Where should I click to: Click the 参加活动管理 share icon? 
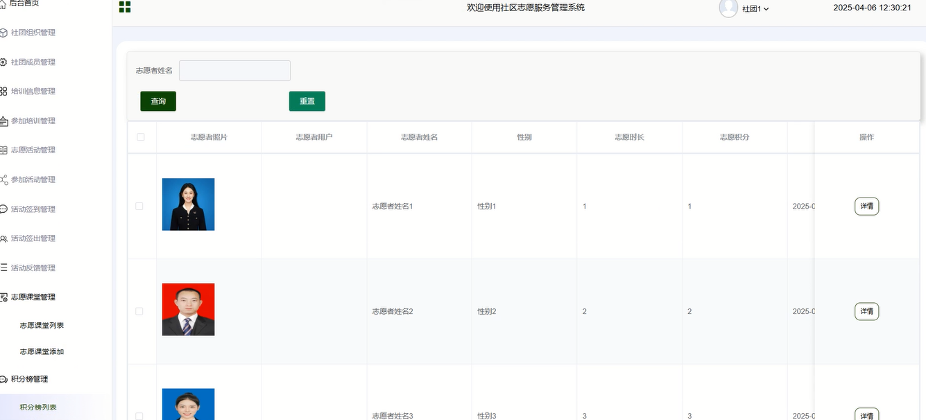click(4, 180)
